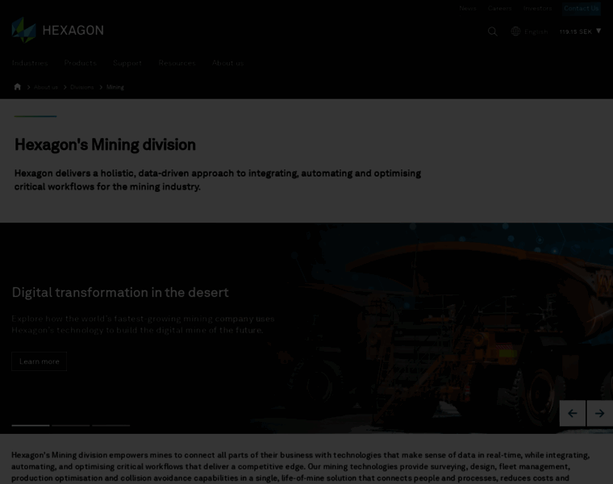Open the English language selector

pos(536,31)
